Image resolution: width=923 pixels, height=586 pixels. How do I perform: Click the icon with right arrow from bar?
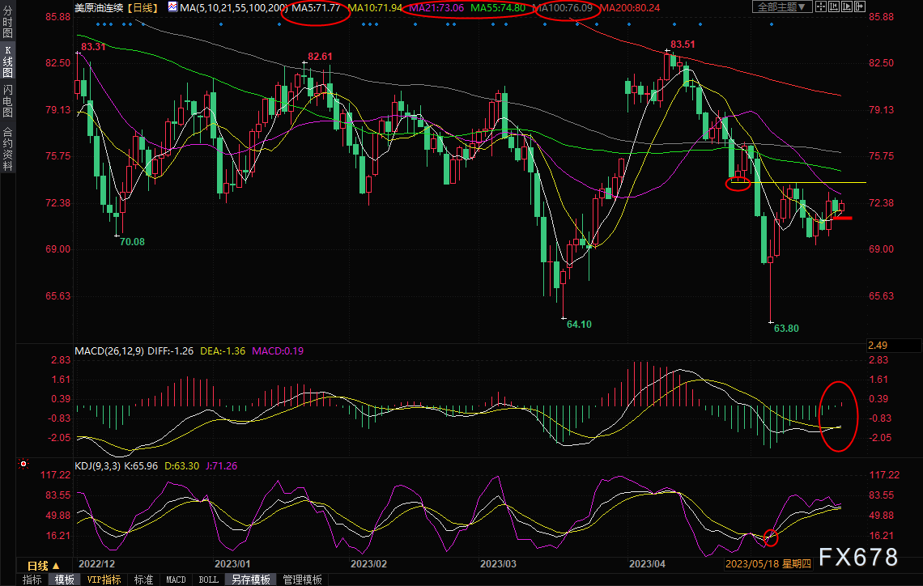coord(859,7)
